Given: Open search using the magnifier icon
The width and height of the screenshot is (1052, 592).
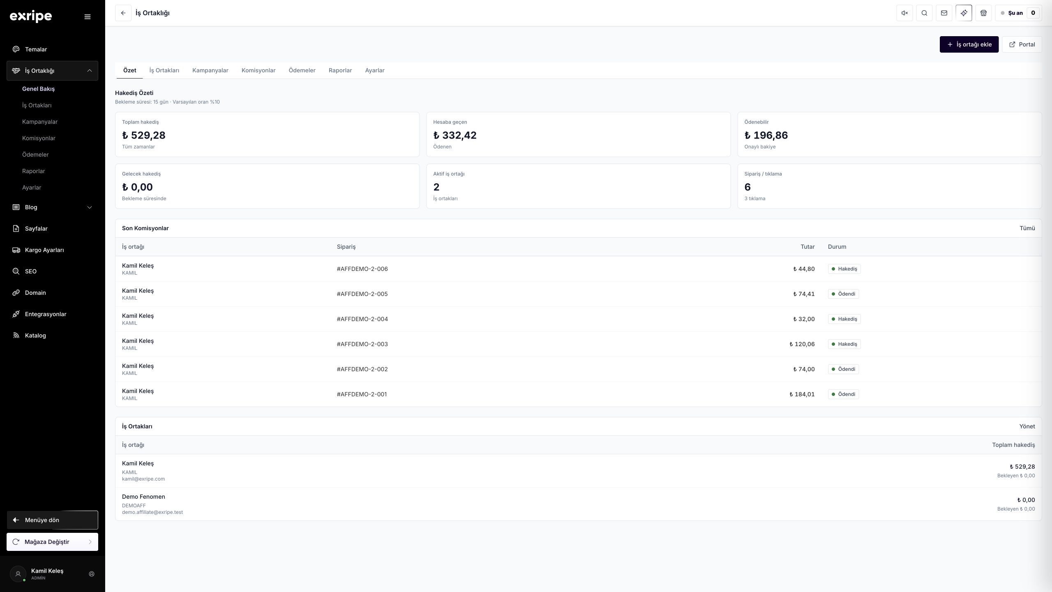Looking at the screenshot, I should coord(924,13).
